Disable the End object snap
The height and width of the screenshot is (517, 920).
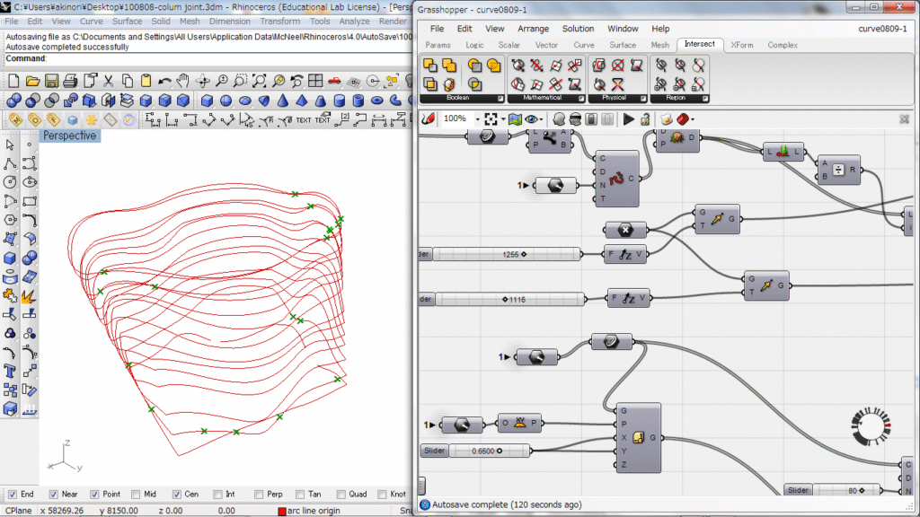click(x=13, y=494)
